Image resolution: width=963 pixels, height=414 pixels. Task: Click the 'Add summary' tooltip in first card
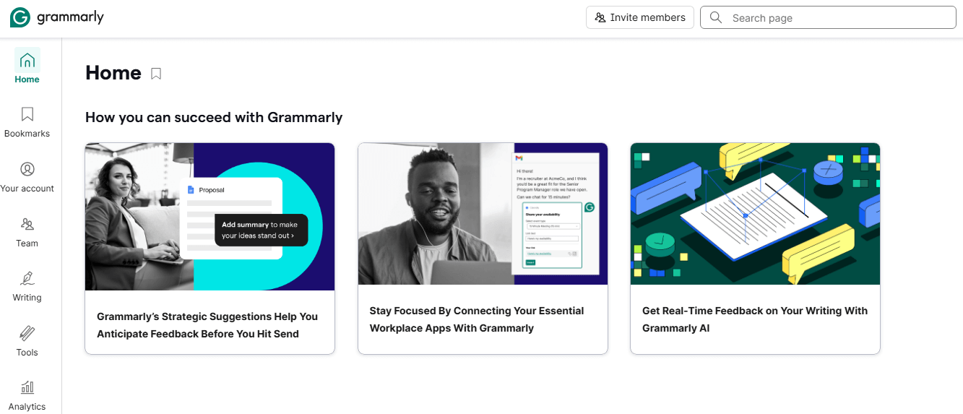click(261, 230)
